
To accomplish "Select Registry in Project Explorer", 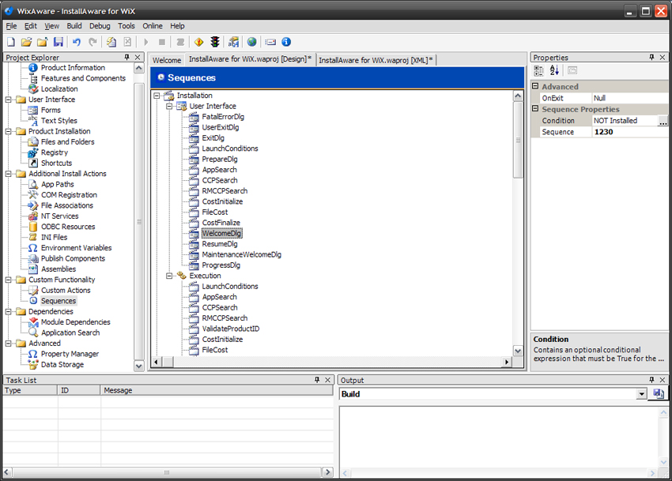I will click(55, 152).
